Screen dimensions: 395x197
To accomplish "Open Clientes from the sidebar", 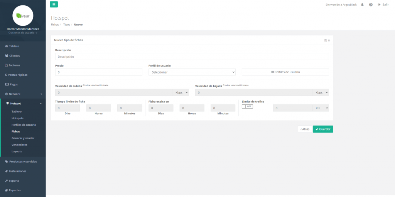I will (x=15, y=56).
